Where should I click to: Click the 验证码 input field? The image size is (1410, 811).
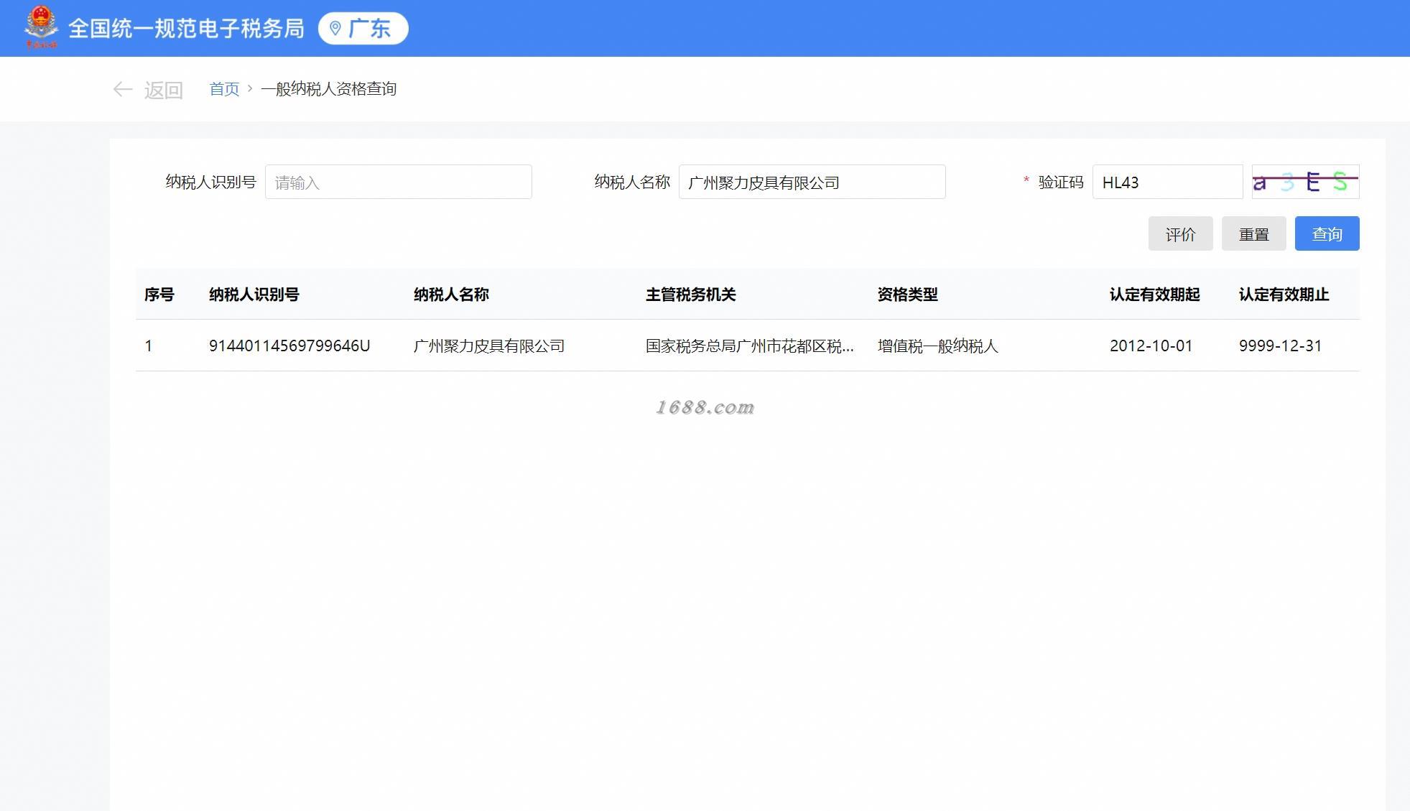pyautogui.click(x=1167, y=182)
